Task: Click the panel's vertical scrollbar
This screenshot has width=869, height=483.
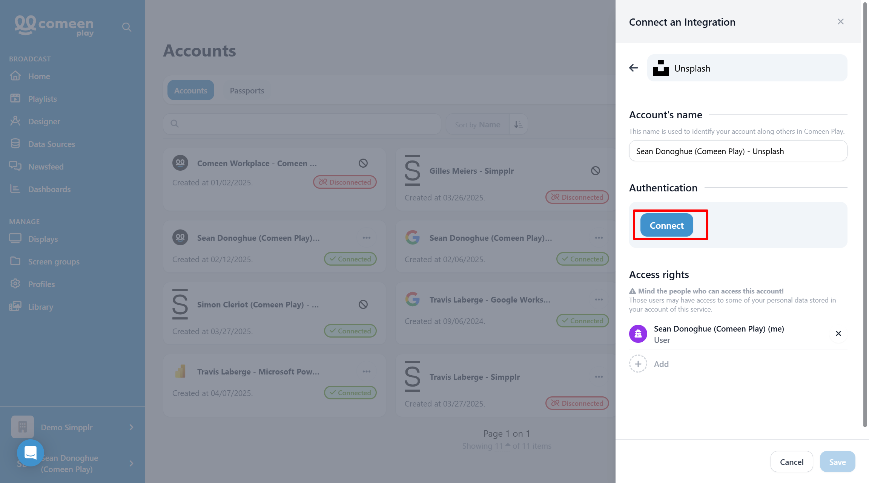Action: pos(865,215)
